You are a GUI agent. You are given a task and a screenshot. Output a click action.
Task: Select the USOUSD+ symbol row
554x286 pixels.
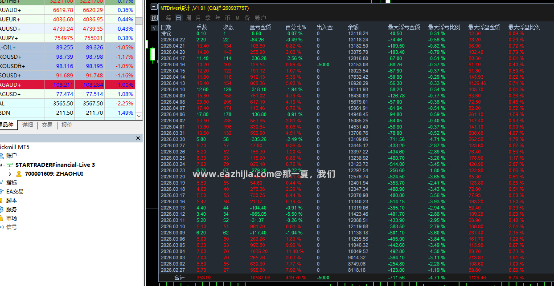coord(67,75)
